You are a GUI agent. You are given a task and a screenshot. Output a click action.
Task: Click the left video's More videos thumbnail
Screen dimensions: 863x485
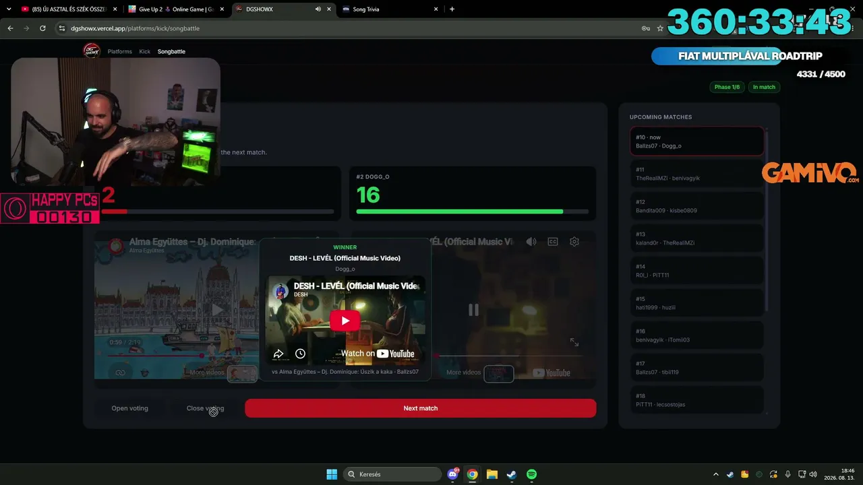point(242,373)
